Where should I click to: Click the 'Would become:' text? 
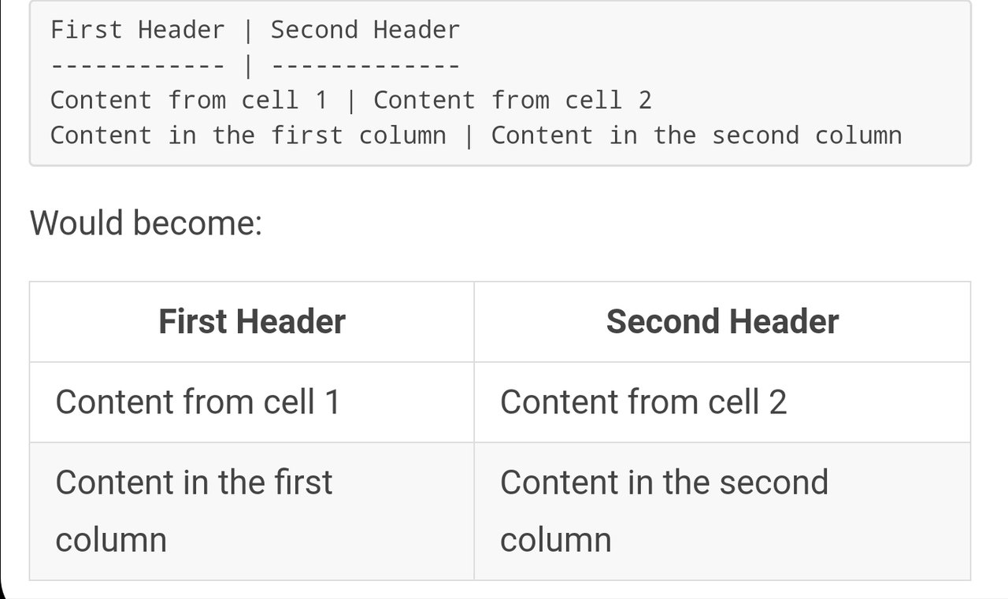(146, 223)
